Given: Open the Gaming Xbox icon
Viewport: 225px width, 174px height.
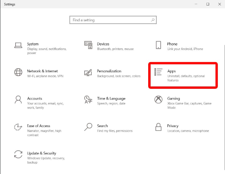Looking at the screenshot, I should [x=158, y=99].
